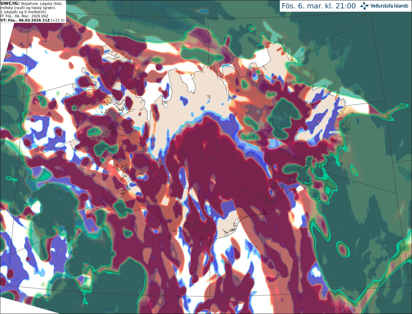This screenshot has height=314, width=412.
Task: Click the 'miðský (rauð) og háský (græn).' legend line
Action: (28, 8)
